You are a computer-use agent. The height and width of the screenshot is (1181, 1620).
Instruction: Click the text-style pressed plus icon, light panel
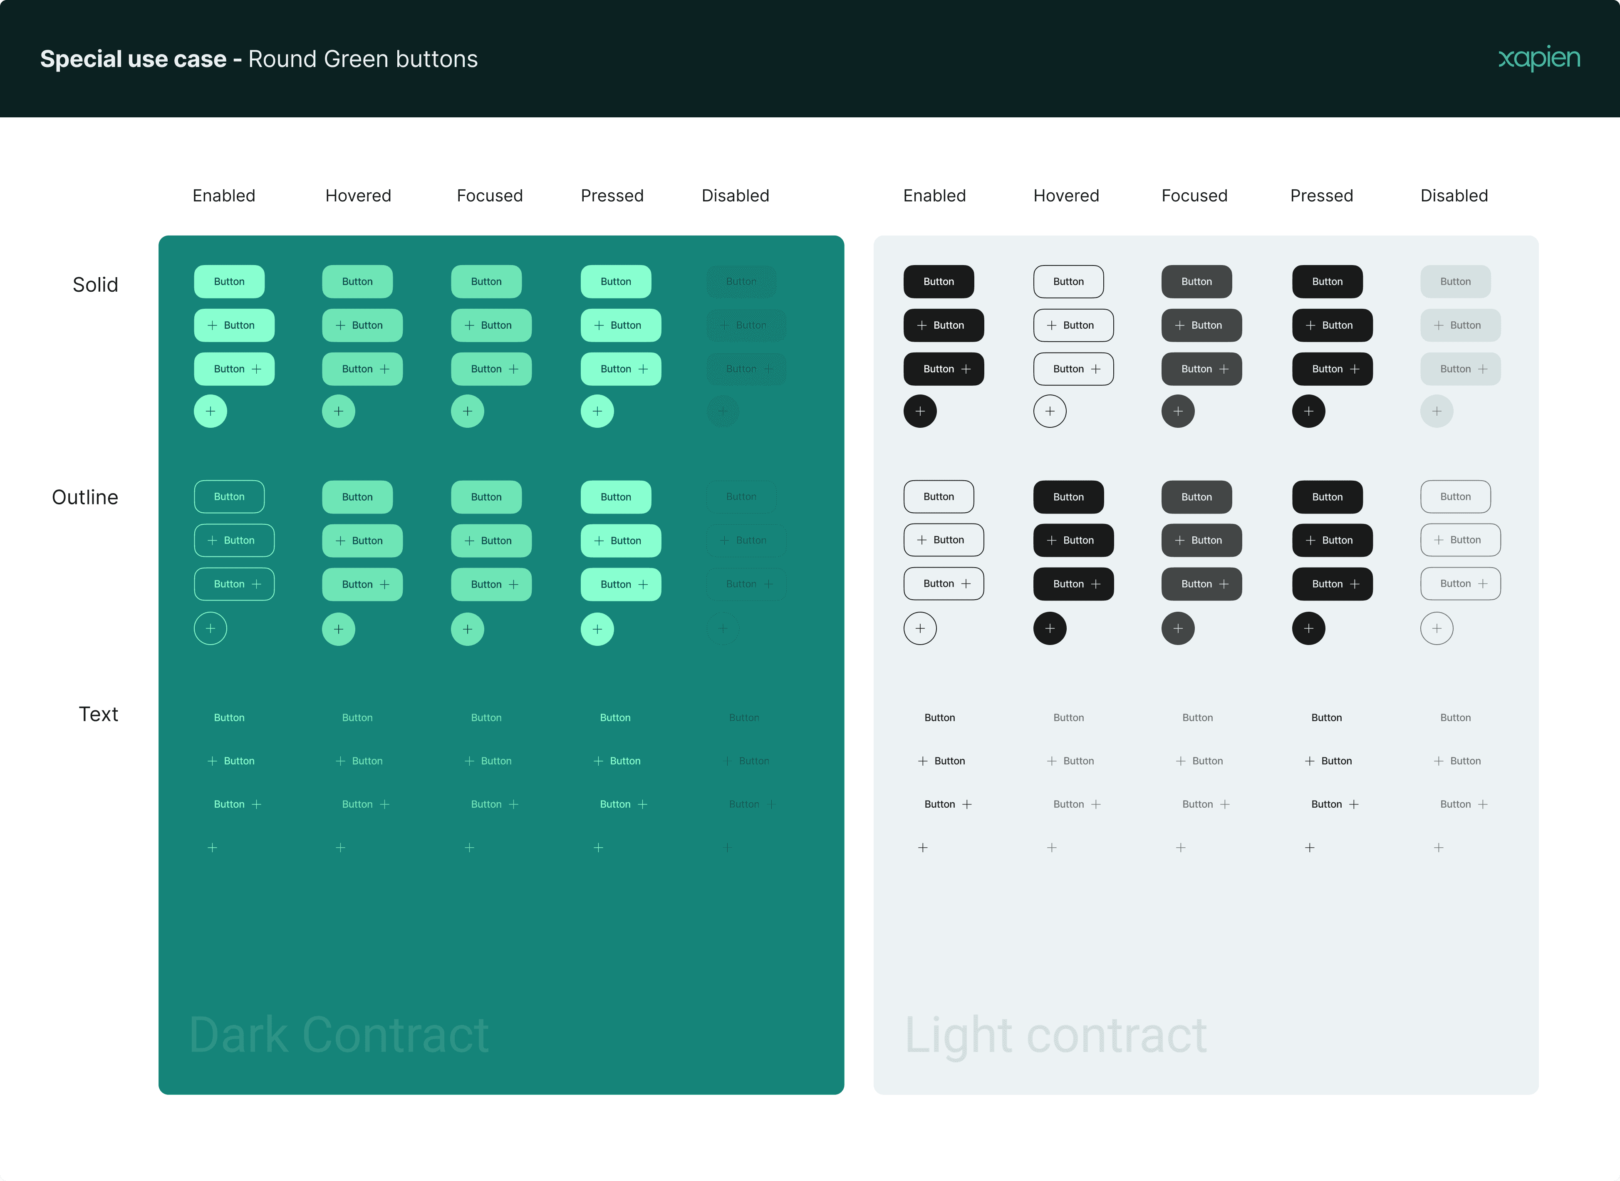coord(1309,847)
